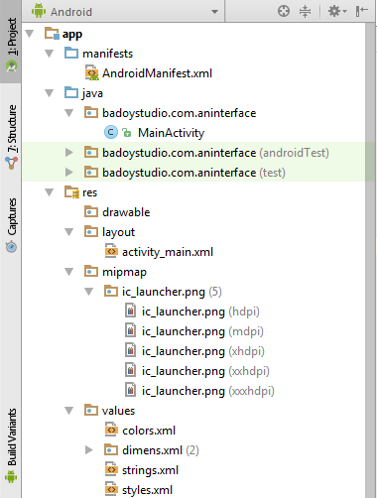Select strings.xml file name

(150, 470)
